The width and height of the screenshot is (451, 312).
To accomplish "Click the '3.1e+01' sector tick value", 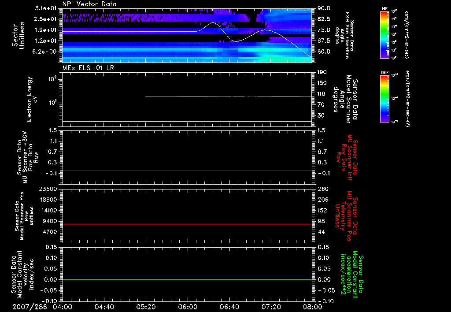I will coord(46,8).
